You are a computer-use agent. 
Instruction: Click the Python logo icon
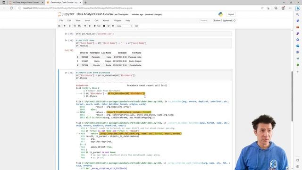tap(220, 14)
